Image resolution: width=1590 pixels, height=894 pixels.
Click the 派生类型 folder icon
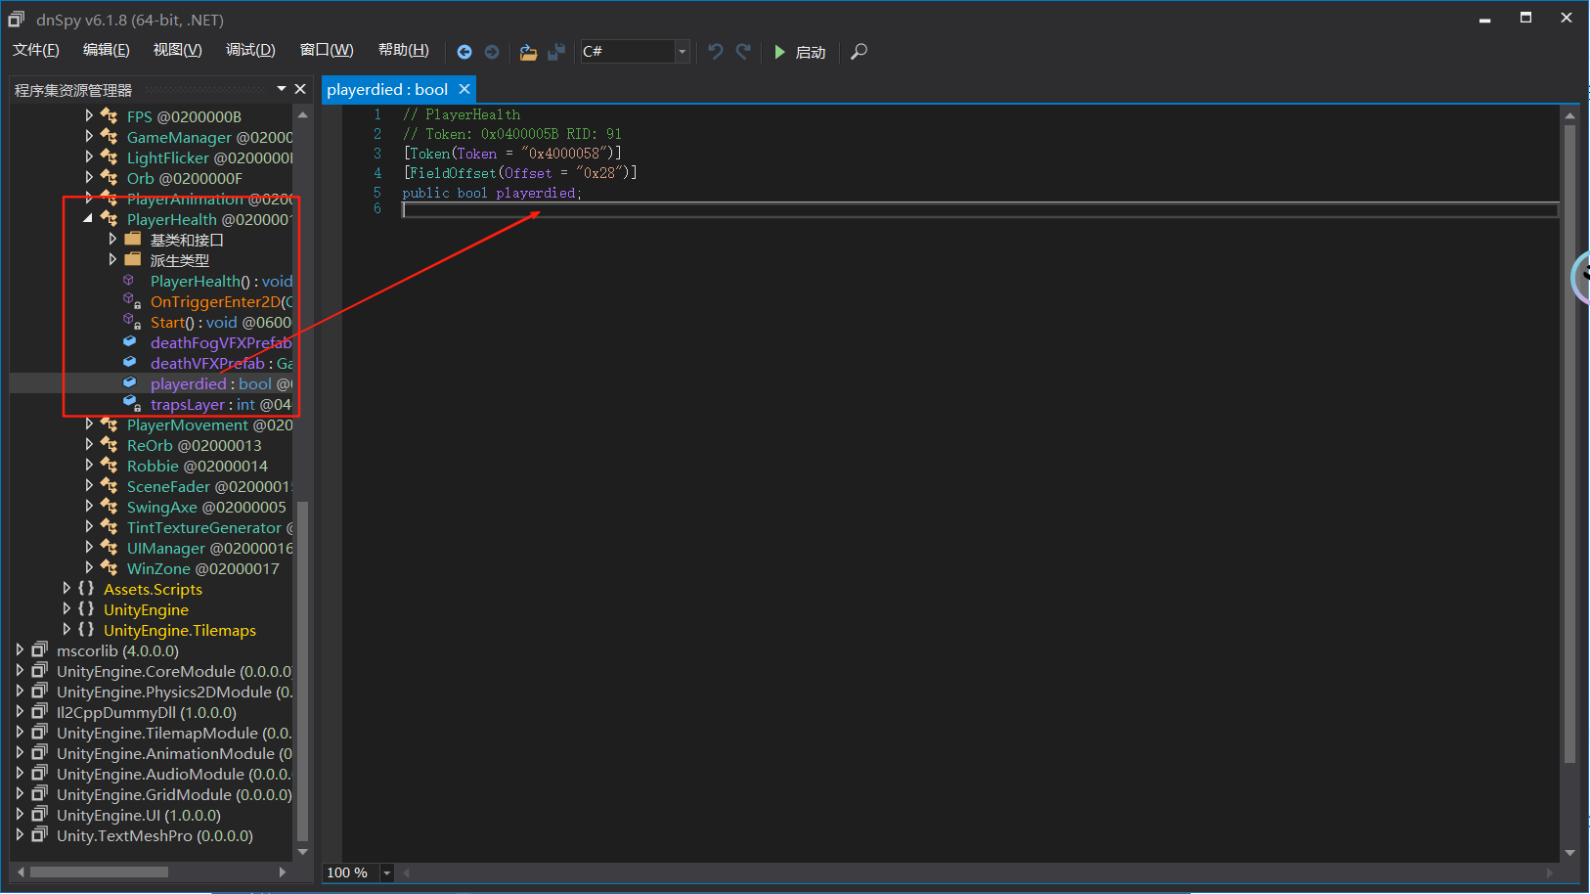133,259
